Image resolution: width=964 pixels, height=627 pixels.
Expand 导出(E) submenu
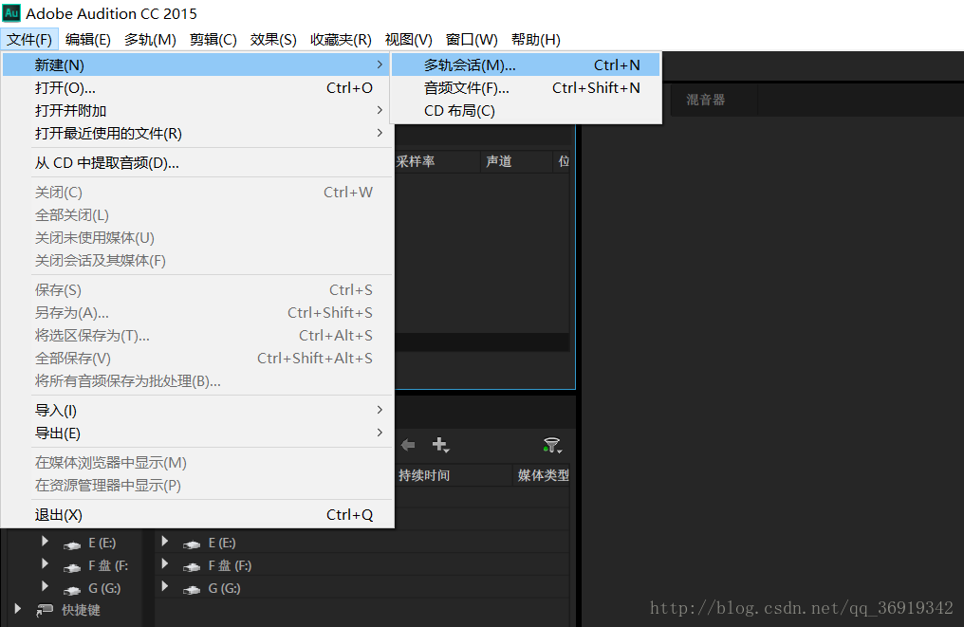tap(195, 433)
